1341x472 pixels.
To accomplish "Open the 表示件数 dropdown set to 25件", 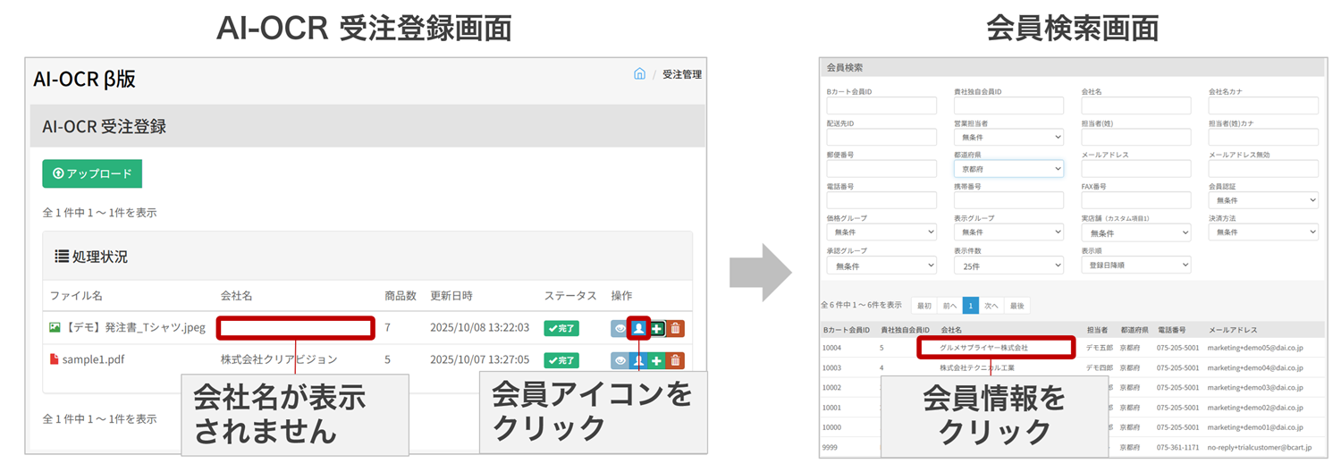I will point(1008,265).
